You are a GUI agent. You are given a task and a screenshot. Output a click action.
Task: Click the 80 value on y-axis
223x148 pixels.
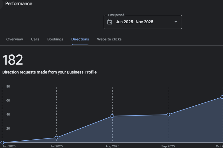click(8, 87)
